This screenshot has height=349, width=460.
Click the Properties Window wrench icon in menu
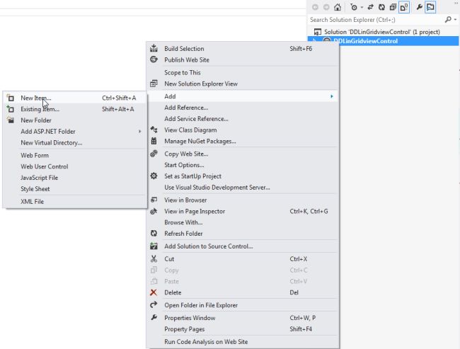[154, 318]
